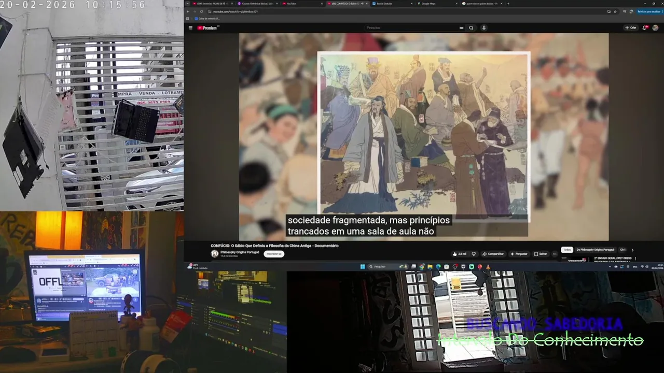Open the weather widget on the taskbar

(198, 266)
